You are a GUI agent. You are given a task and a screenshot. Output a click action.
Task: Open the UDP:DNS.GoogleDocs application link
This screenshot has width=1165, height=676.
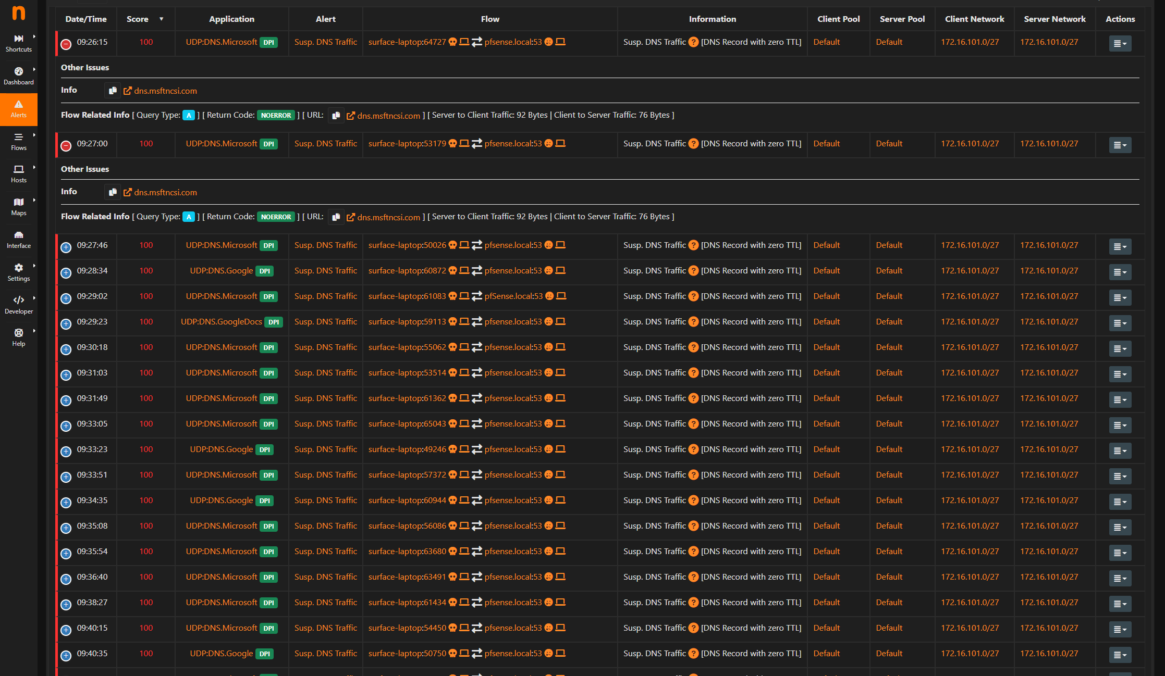[221, 322]
